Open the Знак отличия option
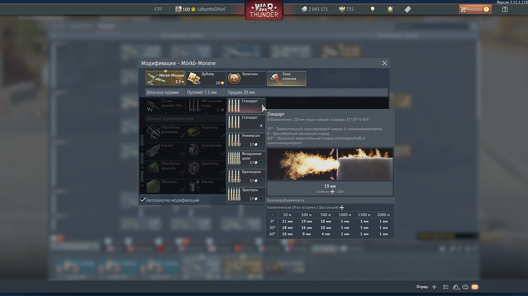528x296 pixels. click(x=287, y=78)
